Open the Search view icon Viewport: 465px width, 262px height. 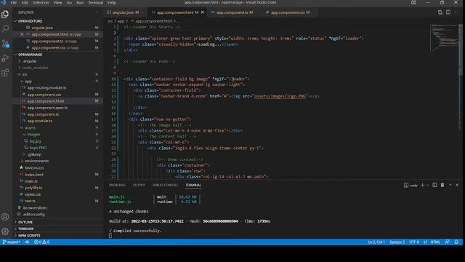click(x=5, y=29)
